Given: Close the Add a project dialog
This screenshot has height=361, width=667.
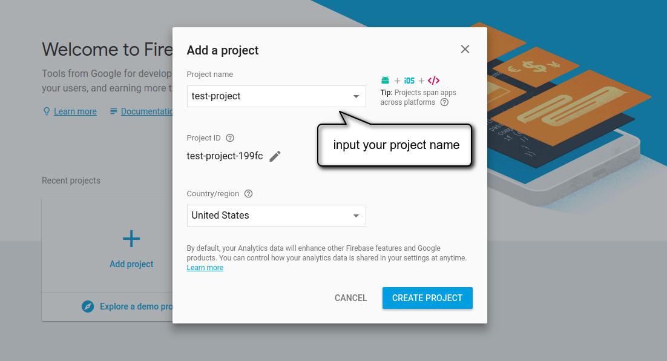Looking at the screenshot, I should pyautogui.click(x=465, y=49).
